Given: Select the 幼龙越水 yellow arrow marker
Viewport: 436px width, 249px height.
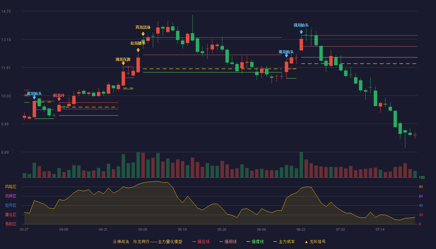Looking at the screenshot, I should 138,50.
